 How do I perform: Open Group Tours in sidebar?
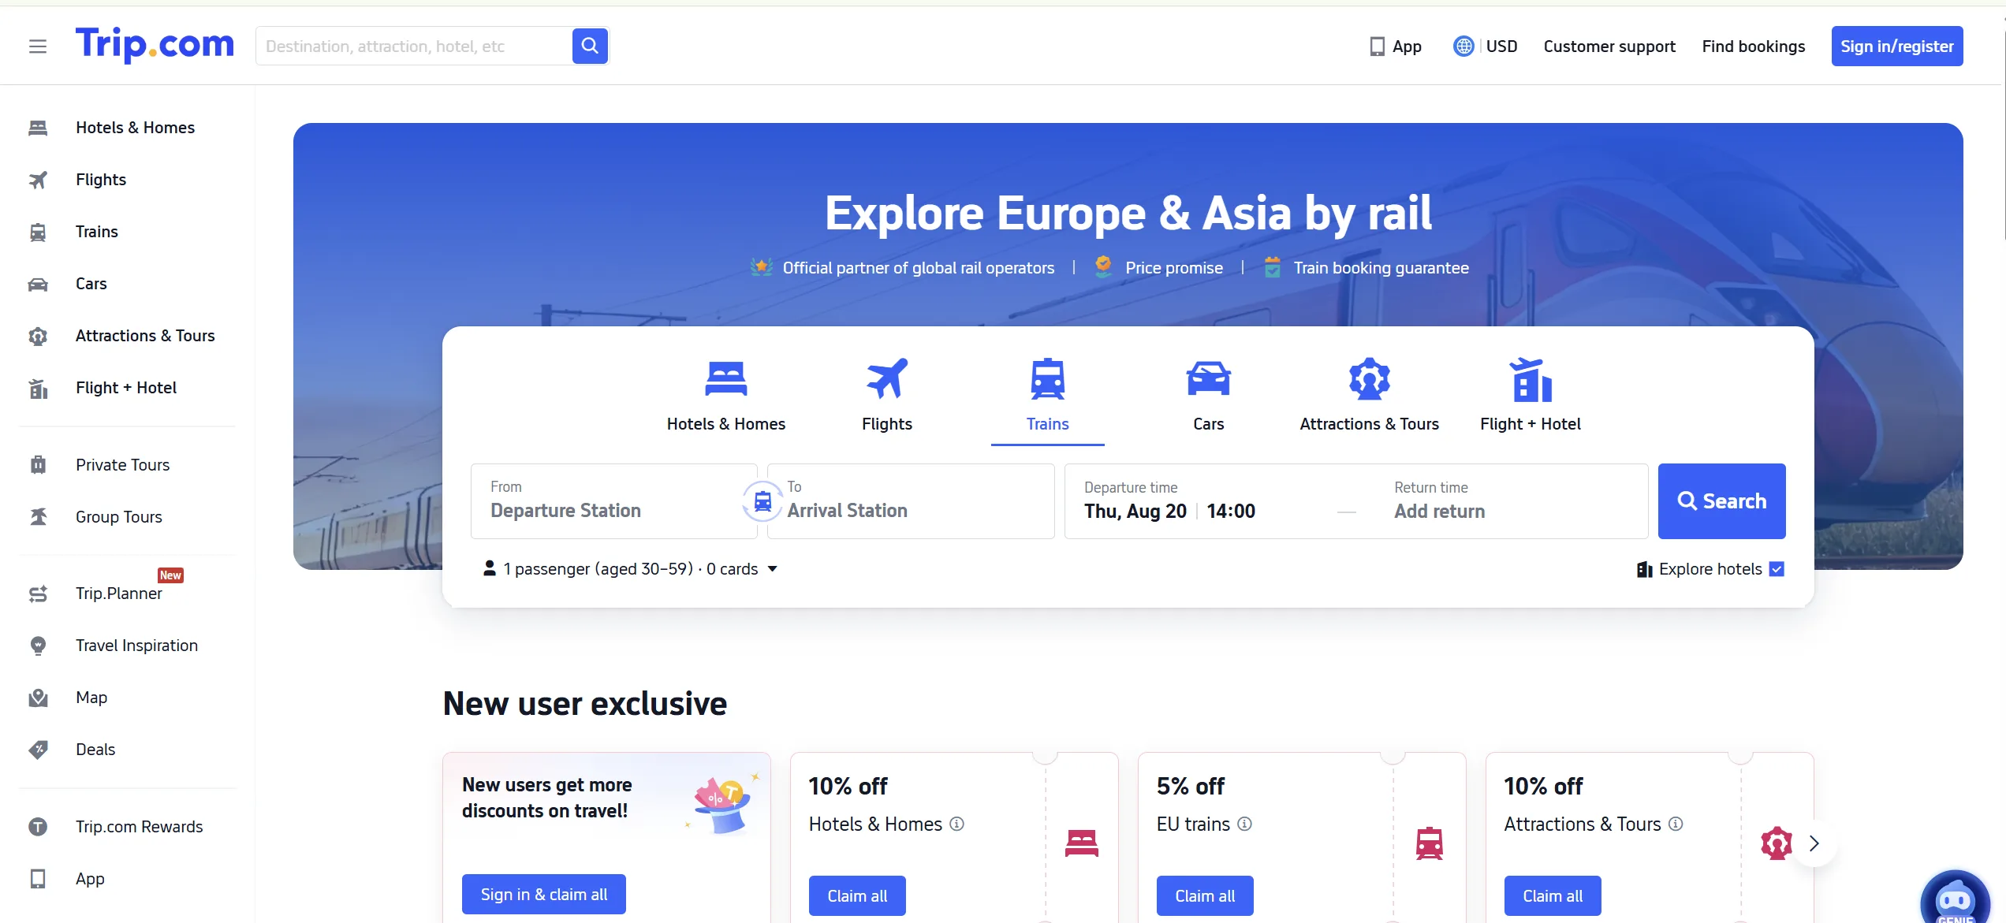pos(118,517)
